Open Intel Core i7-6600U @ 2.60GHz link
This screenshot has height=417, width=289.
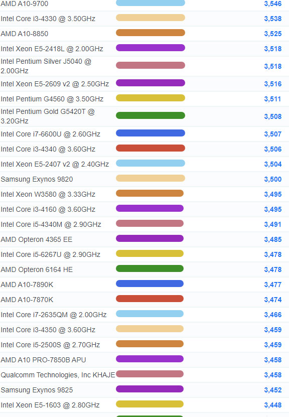pos(51,134)
